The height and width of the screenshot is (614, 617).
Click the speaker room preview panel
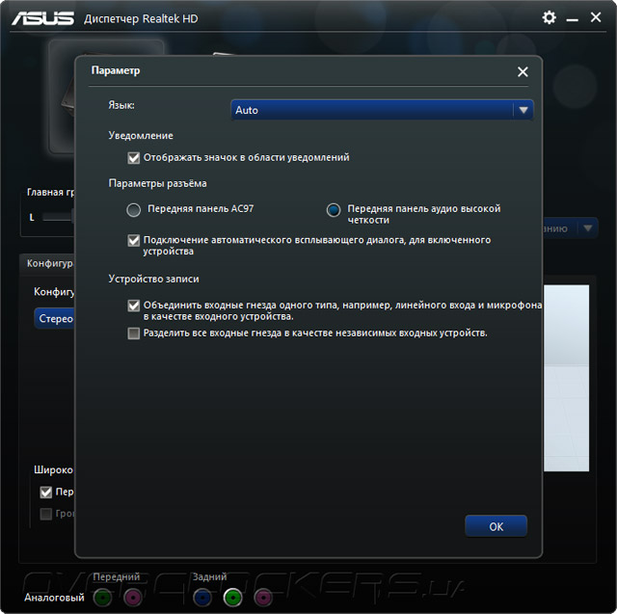tap(566, 378)
